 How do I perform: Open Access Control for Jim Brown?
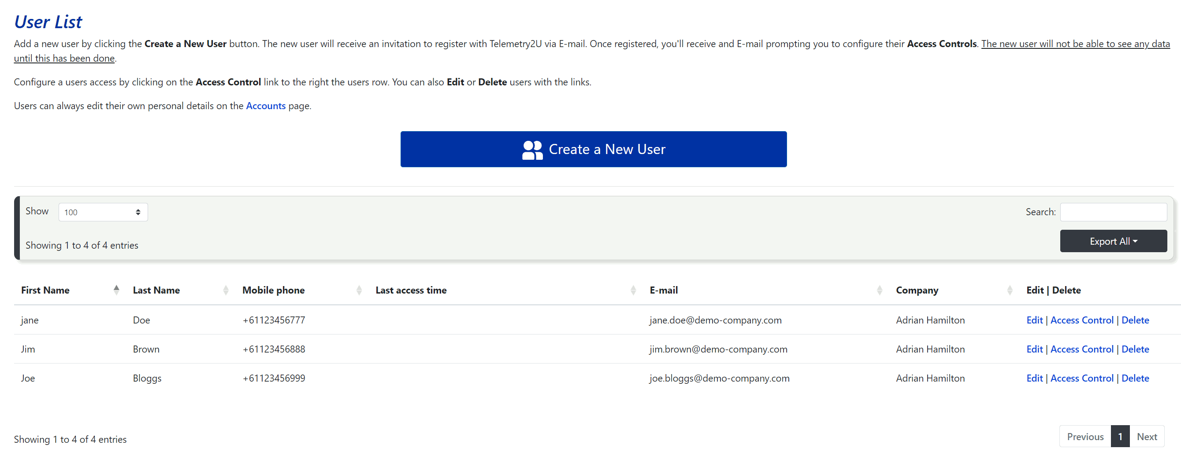[x=1081, y=349]
